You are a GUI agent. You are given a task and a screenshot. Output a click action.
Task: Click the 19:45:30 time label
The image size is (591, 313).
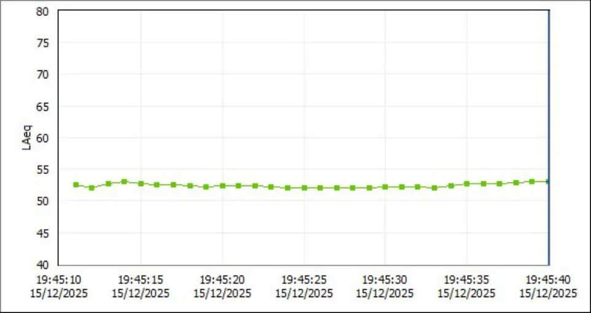click(x=385, y=280)
